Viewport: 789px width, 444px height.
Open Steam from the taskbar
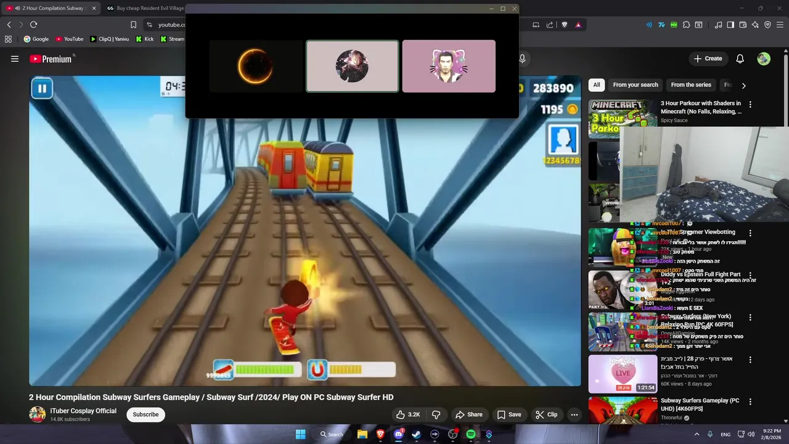pos(416,434)
